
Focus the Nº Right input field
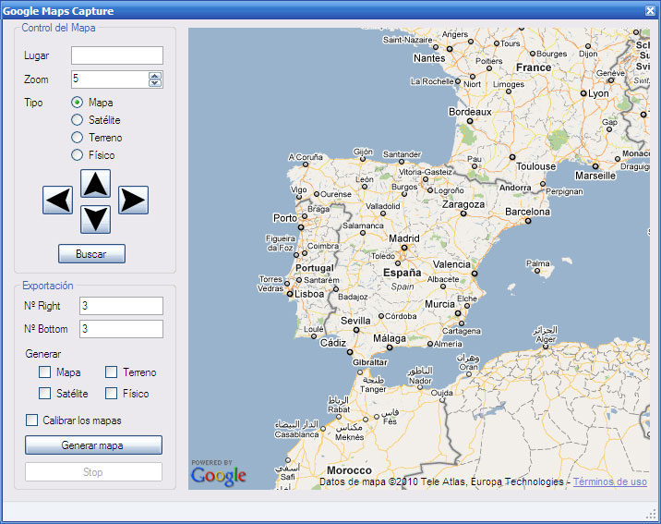coord(121,306)
